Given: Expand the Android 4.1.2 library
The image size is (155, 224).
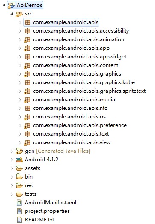Looking at the screenshot, I should [x=12, y=160].
